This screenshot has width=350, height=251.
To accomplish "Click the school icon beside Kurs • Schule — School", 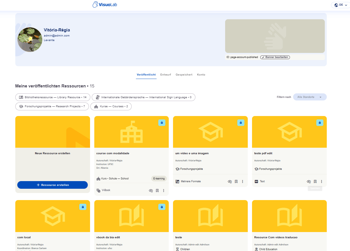I will pos(98,179).
